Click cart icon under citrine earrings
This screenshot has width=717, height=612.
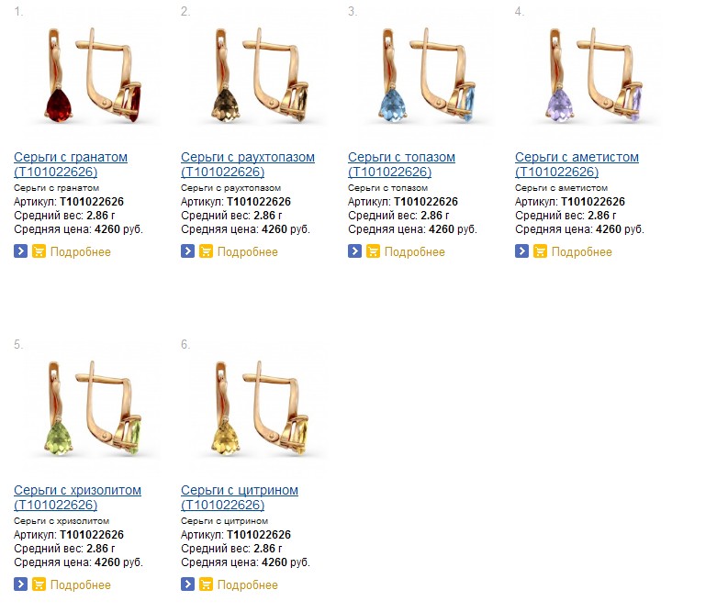click(x=206, y=584)
